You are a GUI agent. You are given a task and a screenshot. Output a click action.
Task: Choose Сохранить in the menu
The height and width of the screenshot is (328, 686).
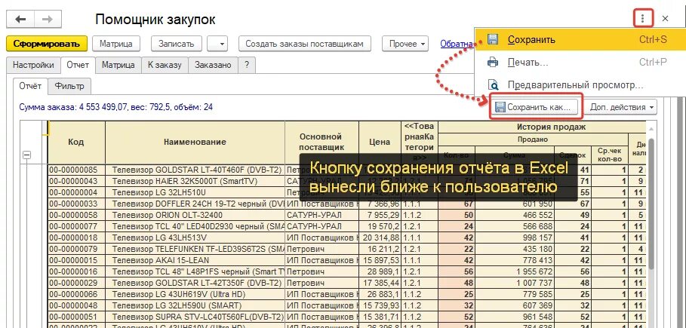[x=580, y=39]
